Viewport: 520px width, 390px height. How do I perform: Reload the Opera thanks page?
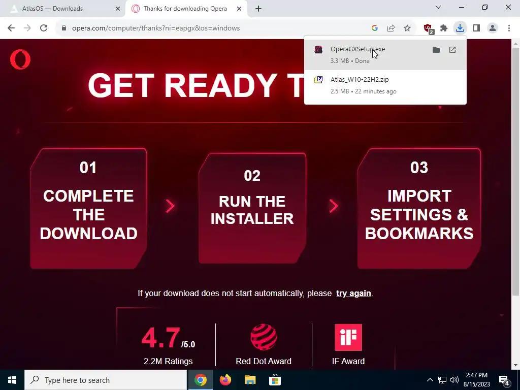(x=44, y=28)
